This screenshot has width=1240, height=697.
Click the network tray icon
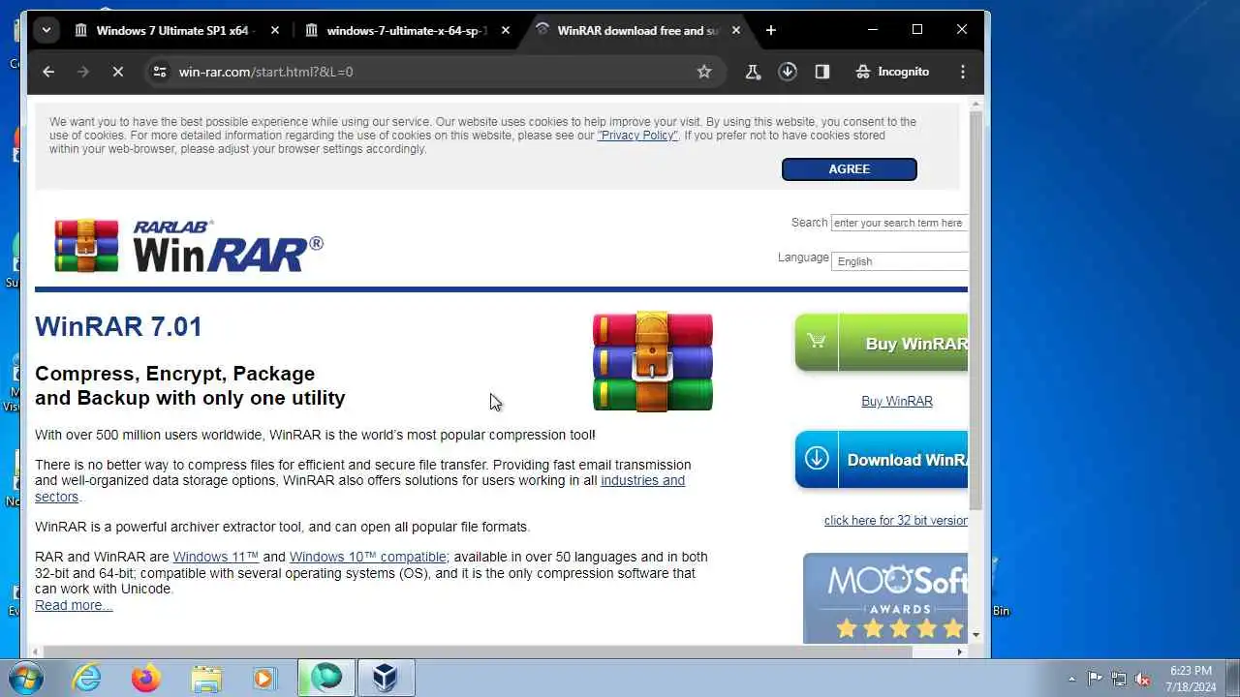[1119, 679]
